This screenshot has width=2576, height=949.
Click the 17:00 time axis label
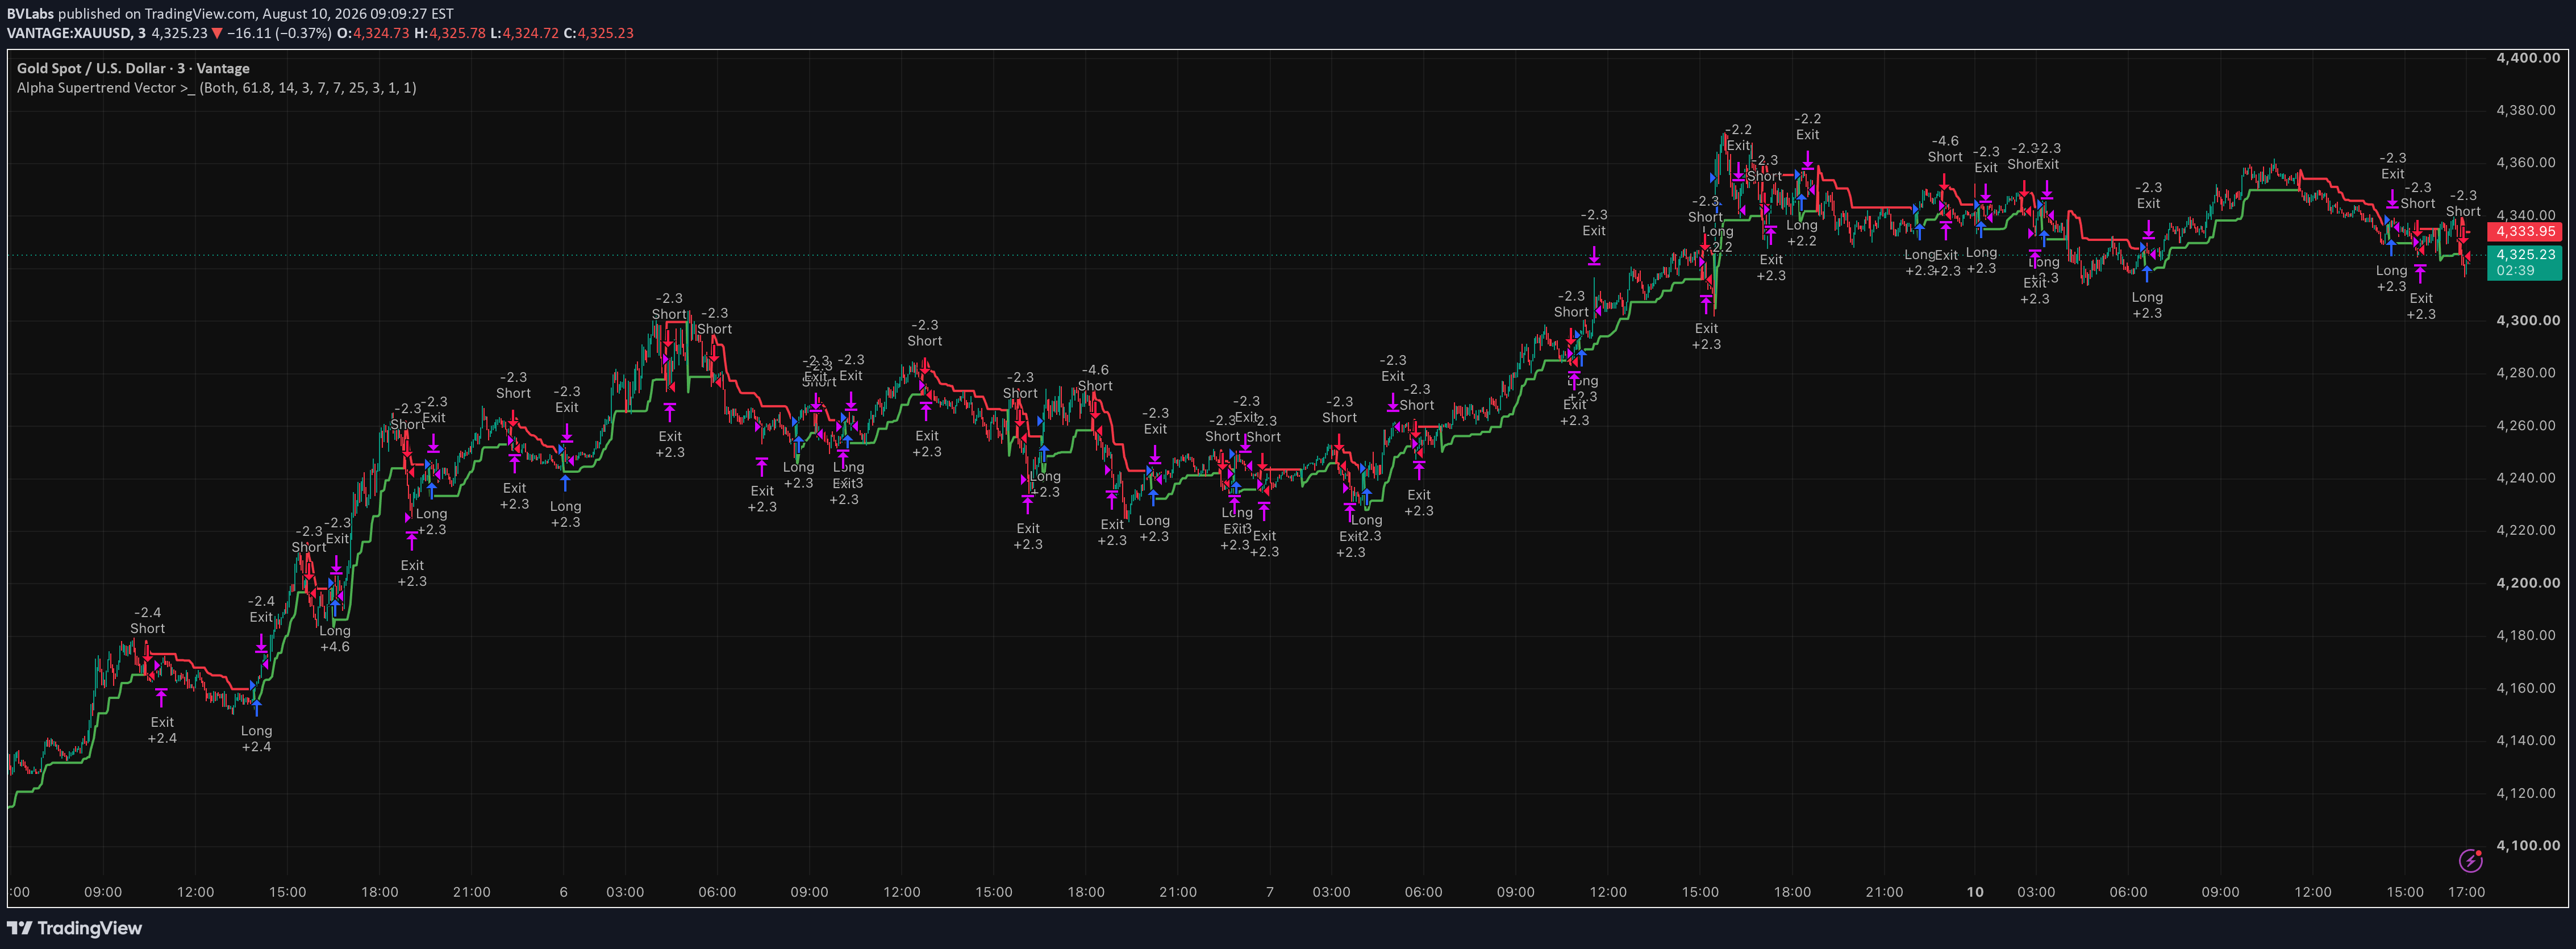coord(2466,892)
